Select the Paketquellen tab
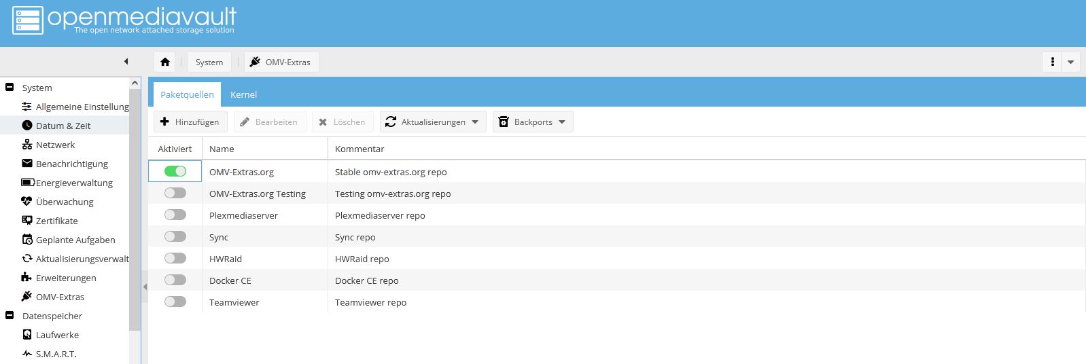The width and height of the screenshot is (1086, 364). (x=187, y=94)
